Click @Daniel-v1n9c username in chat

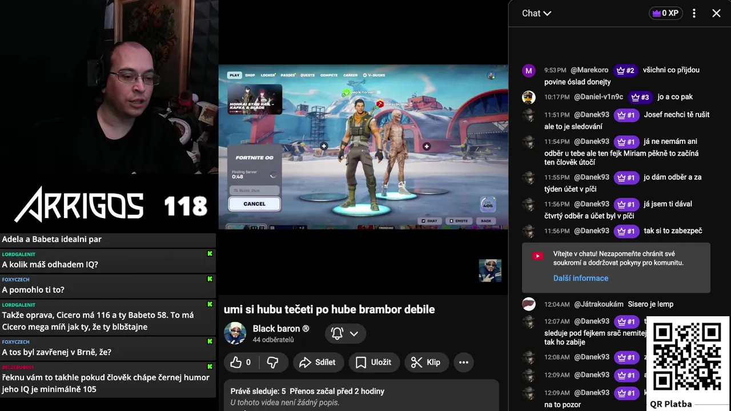(598, 97)
